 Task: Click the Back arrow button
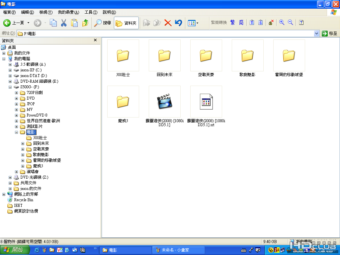click(x=7, y=23)
